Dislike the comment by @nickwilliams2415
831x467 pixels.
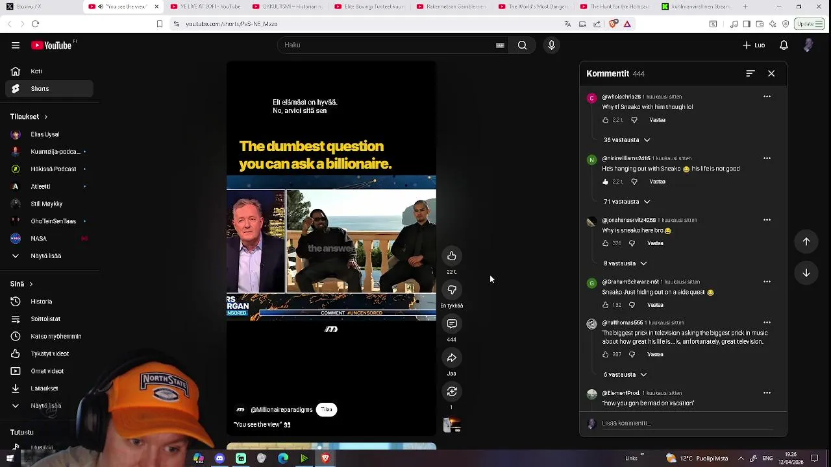point(634,182)
